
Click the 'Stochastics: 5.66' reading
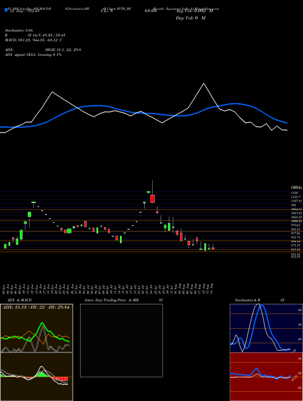point(19,30)
